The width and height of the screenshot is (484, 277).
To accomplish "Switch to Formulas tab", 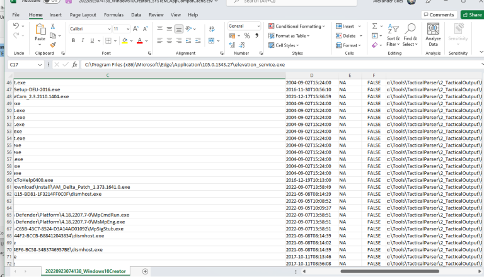I will point(113,15).
